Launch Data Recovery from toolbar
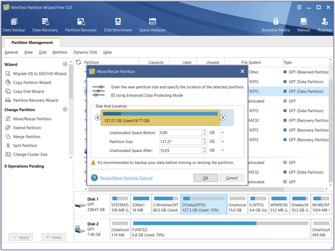 [45, 25]
